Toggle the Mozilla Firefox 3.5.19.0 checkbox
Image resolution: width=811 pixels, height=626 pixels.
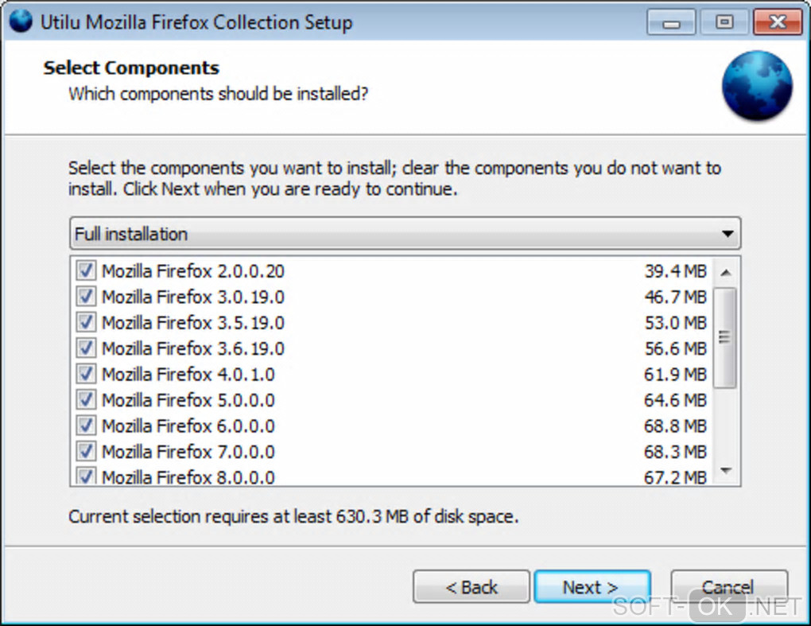[x=85, y=323]
